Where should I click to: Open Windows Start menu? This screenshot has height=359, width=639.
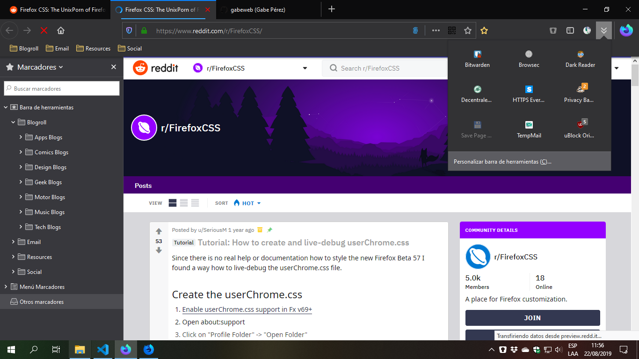pos(11,349)
